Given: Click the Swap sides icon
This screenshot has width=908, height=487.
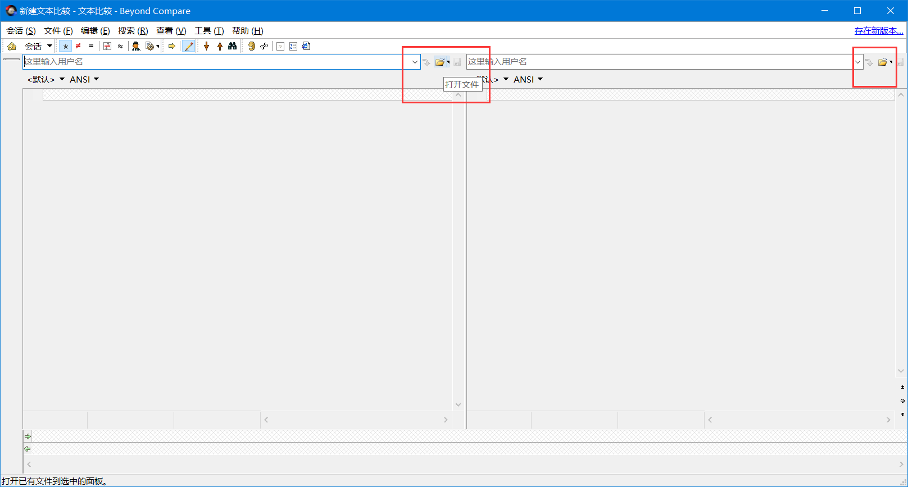Looking at the screenshot, I should [x=264, y=46].
